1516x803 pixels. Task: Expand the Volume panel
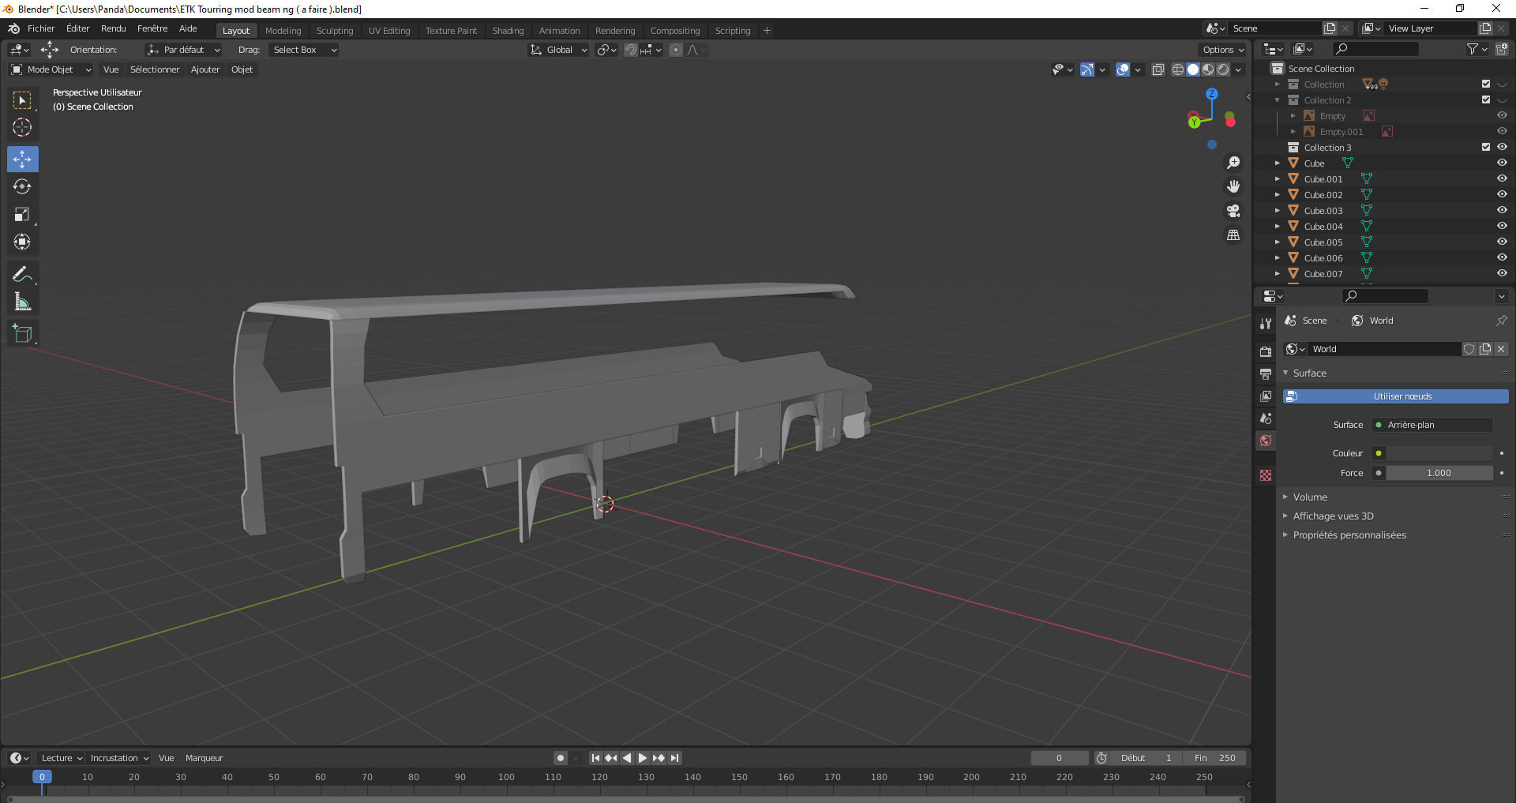click(x=1310, y=497)
